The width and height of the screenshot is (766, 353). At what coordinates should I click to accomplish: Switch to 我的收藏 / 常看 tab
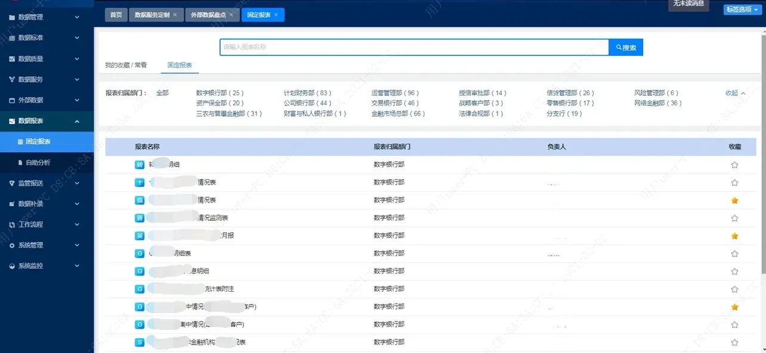coord(126,65)
